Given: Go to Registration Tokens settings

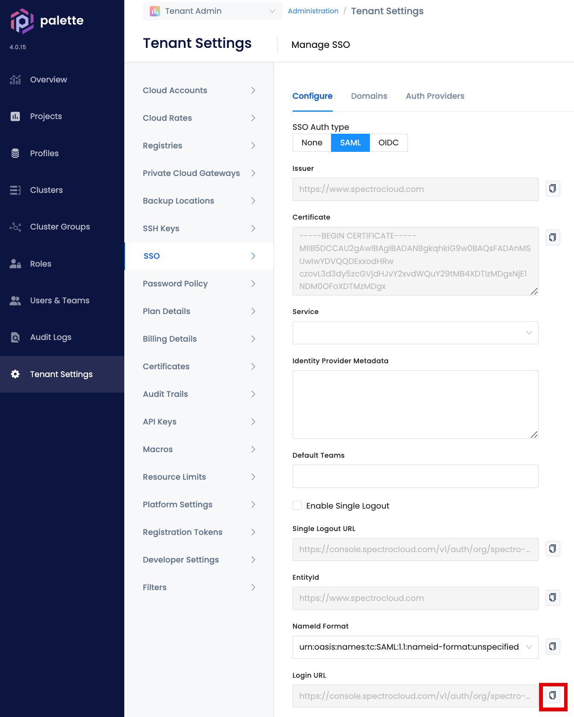Looking at the screenshot, I should 199,532.
